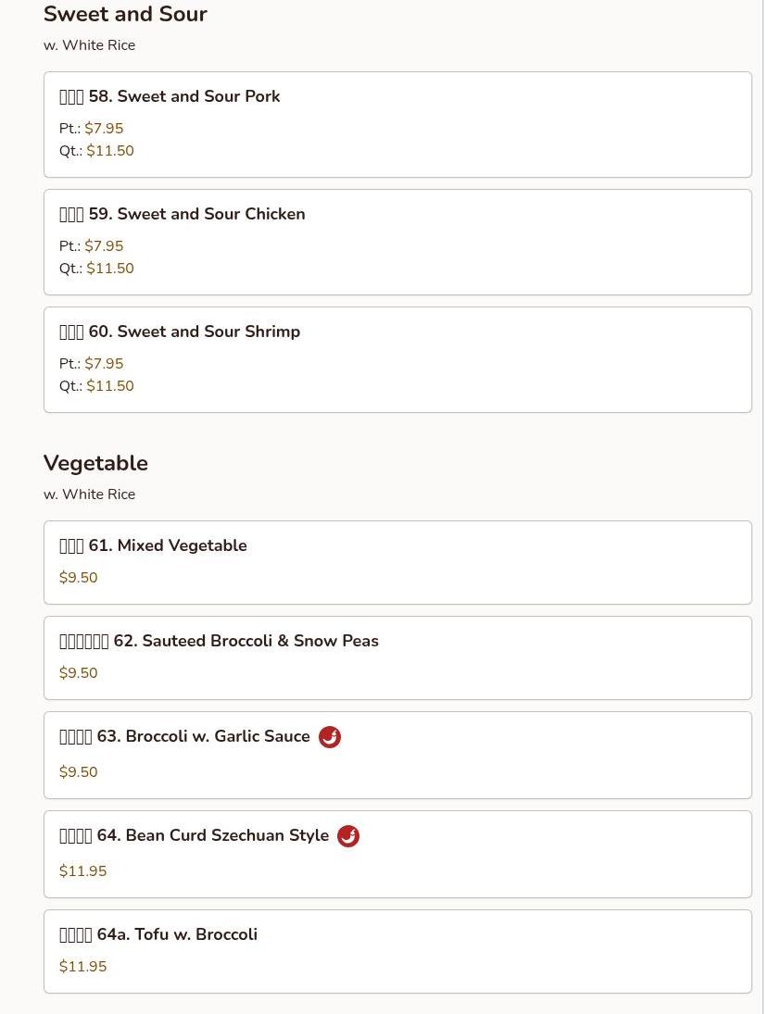Open 58. Sweet and Sour Pork item
Screen dimensions: 782x1014
tap(397, 124)
